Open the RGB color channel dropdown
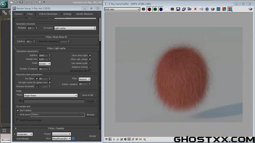 coord(122,9)
